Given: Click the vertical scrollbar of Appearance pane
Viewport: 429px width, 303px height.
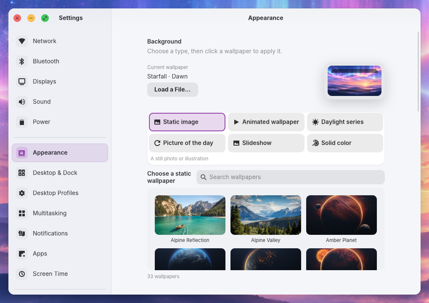Looking at the screenshot, I should pyautogui.click(x=418, y=72).
